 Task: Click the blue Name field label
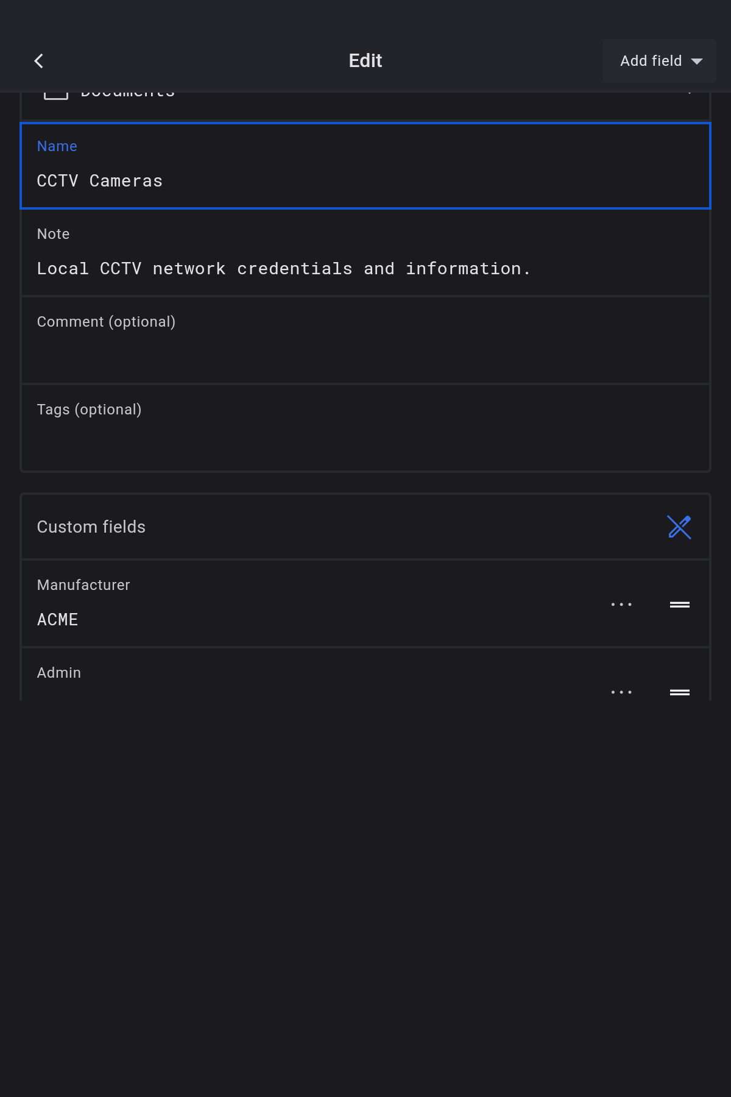click(x=57, y=146)
